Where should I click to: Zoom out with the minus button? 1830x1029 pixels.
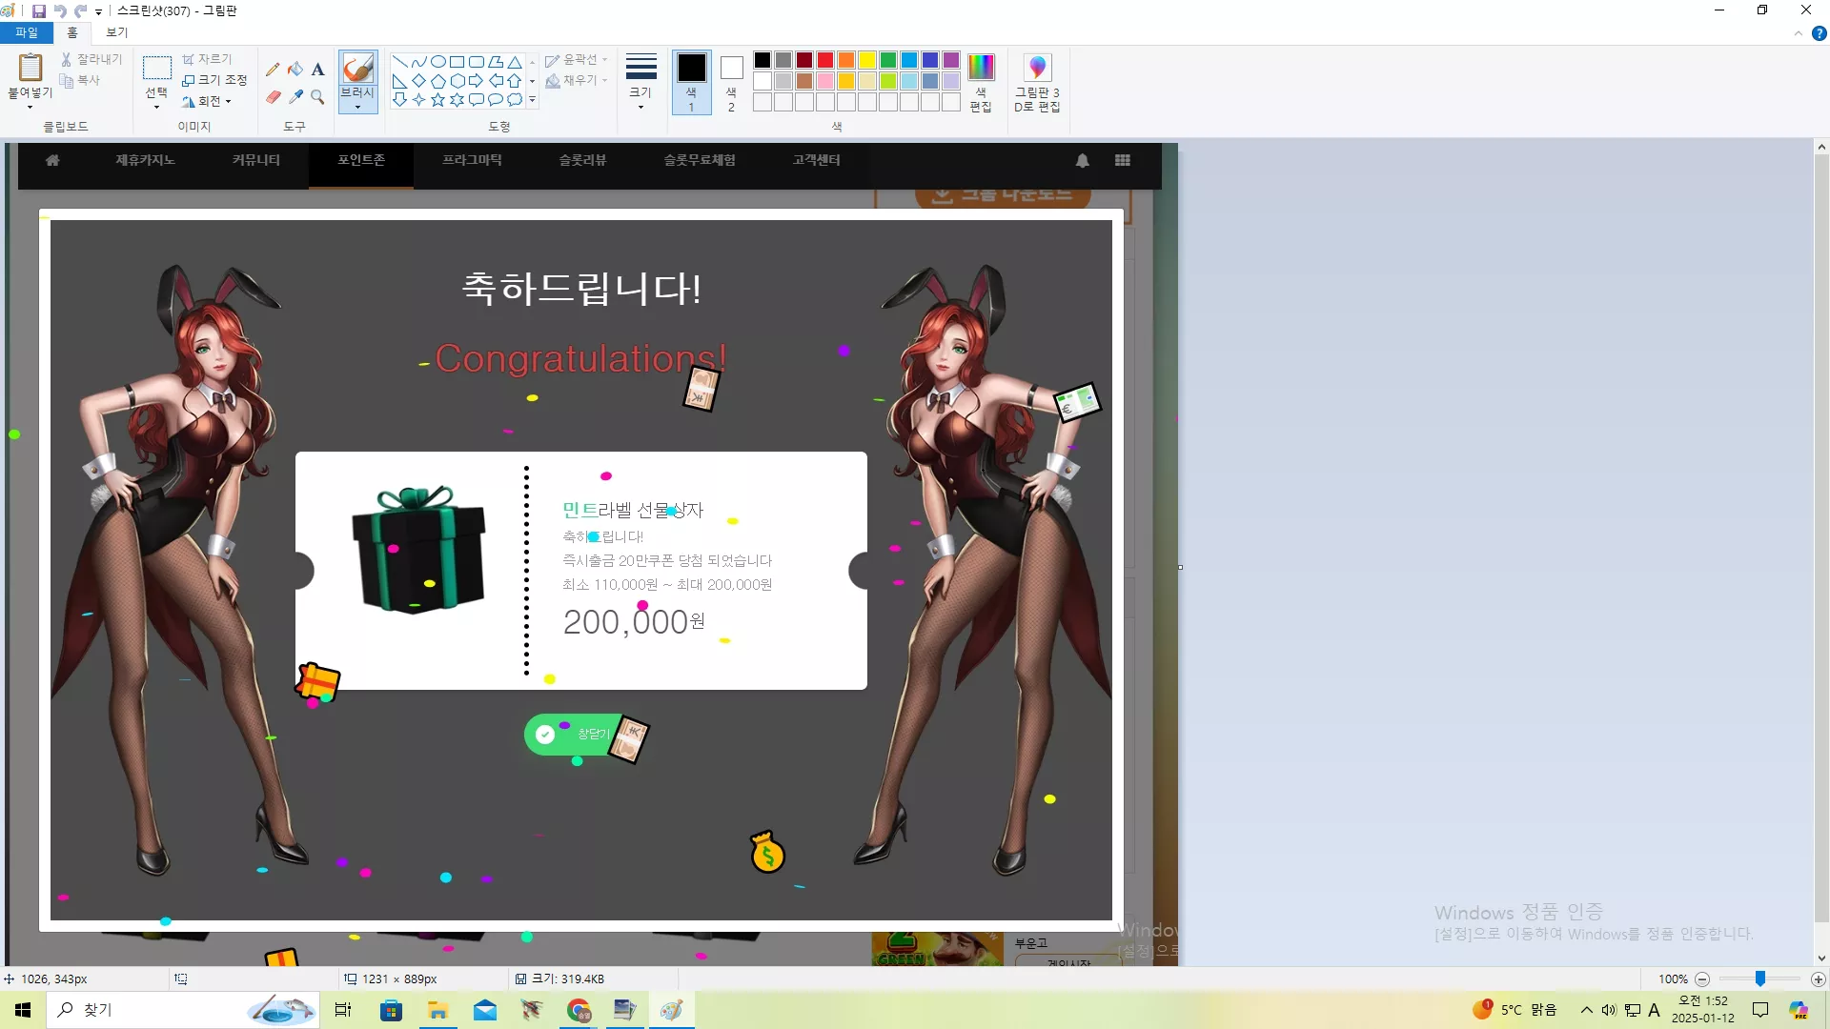pyautogui.click(x=1702, y=979)
